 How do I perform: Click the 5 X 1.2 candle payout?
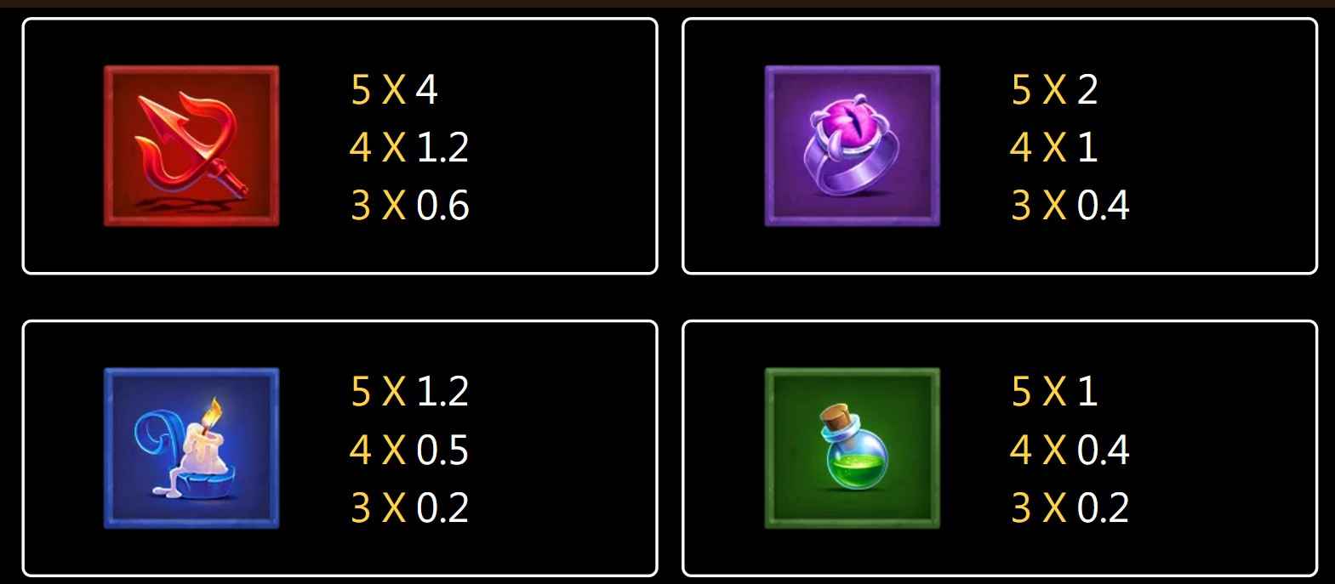pyautogui.click(x=409, y=391)
